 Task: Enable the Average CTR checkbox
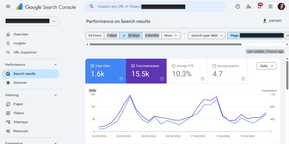[174, 66]
